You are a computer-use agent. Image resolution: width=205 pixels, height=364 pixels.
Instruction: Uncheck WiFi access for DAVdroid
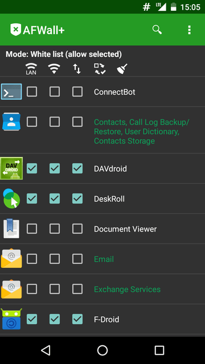(55, 168)
